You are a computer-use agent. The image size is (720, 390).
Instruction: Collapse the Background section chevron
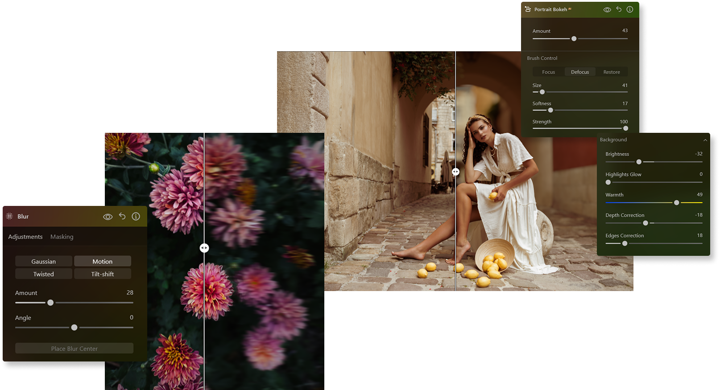[x=705, y=140]
